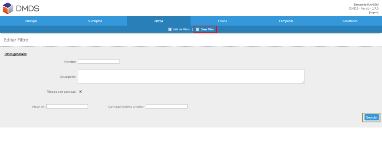
Task: Go to the Envios tab
Action: (x=222, y=21)
